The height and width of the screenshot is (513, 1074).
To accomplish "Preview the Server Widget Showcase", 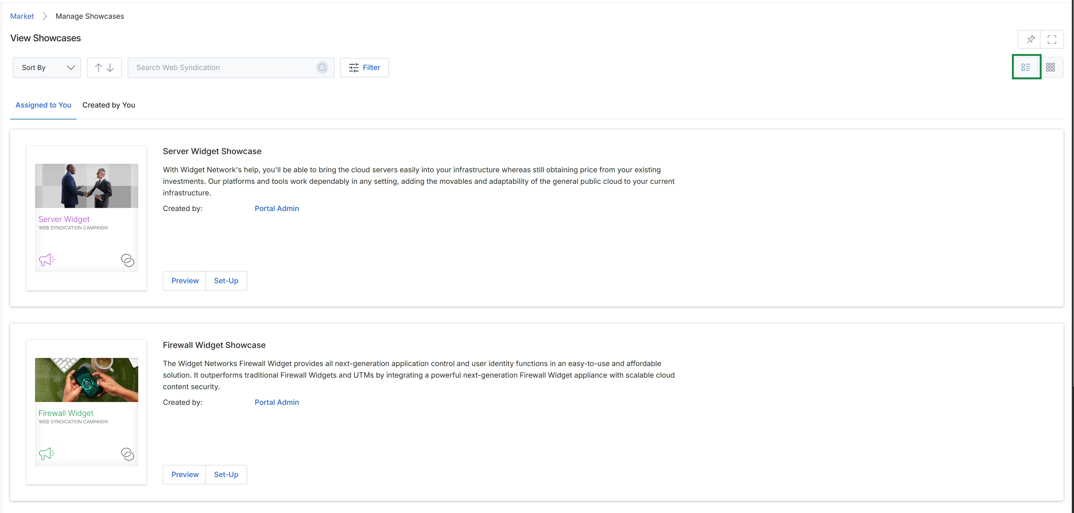I will click(185, 281).
